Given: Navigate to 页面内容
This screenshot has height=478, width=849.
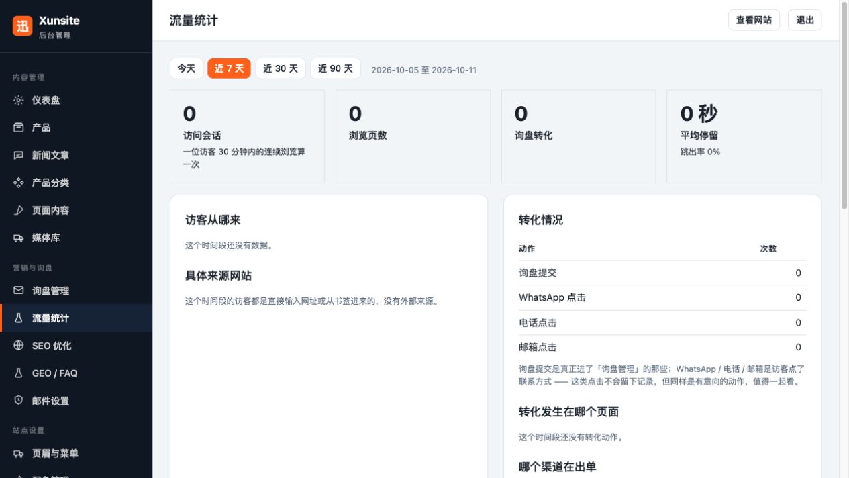Looking at the screenshot, I should click(76, 210).
